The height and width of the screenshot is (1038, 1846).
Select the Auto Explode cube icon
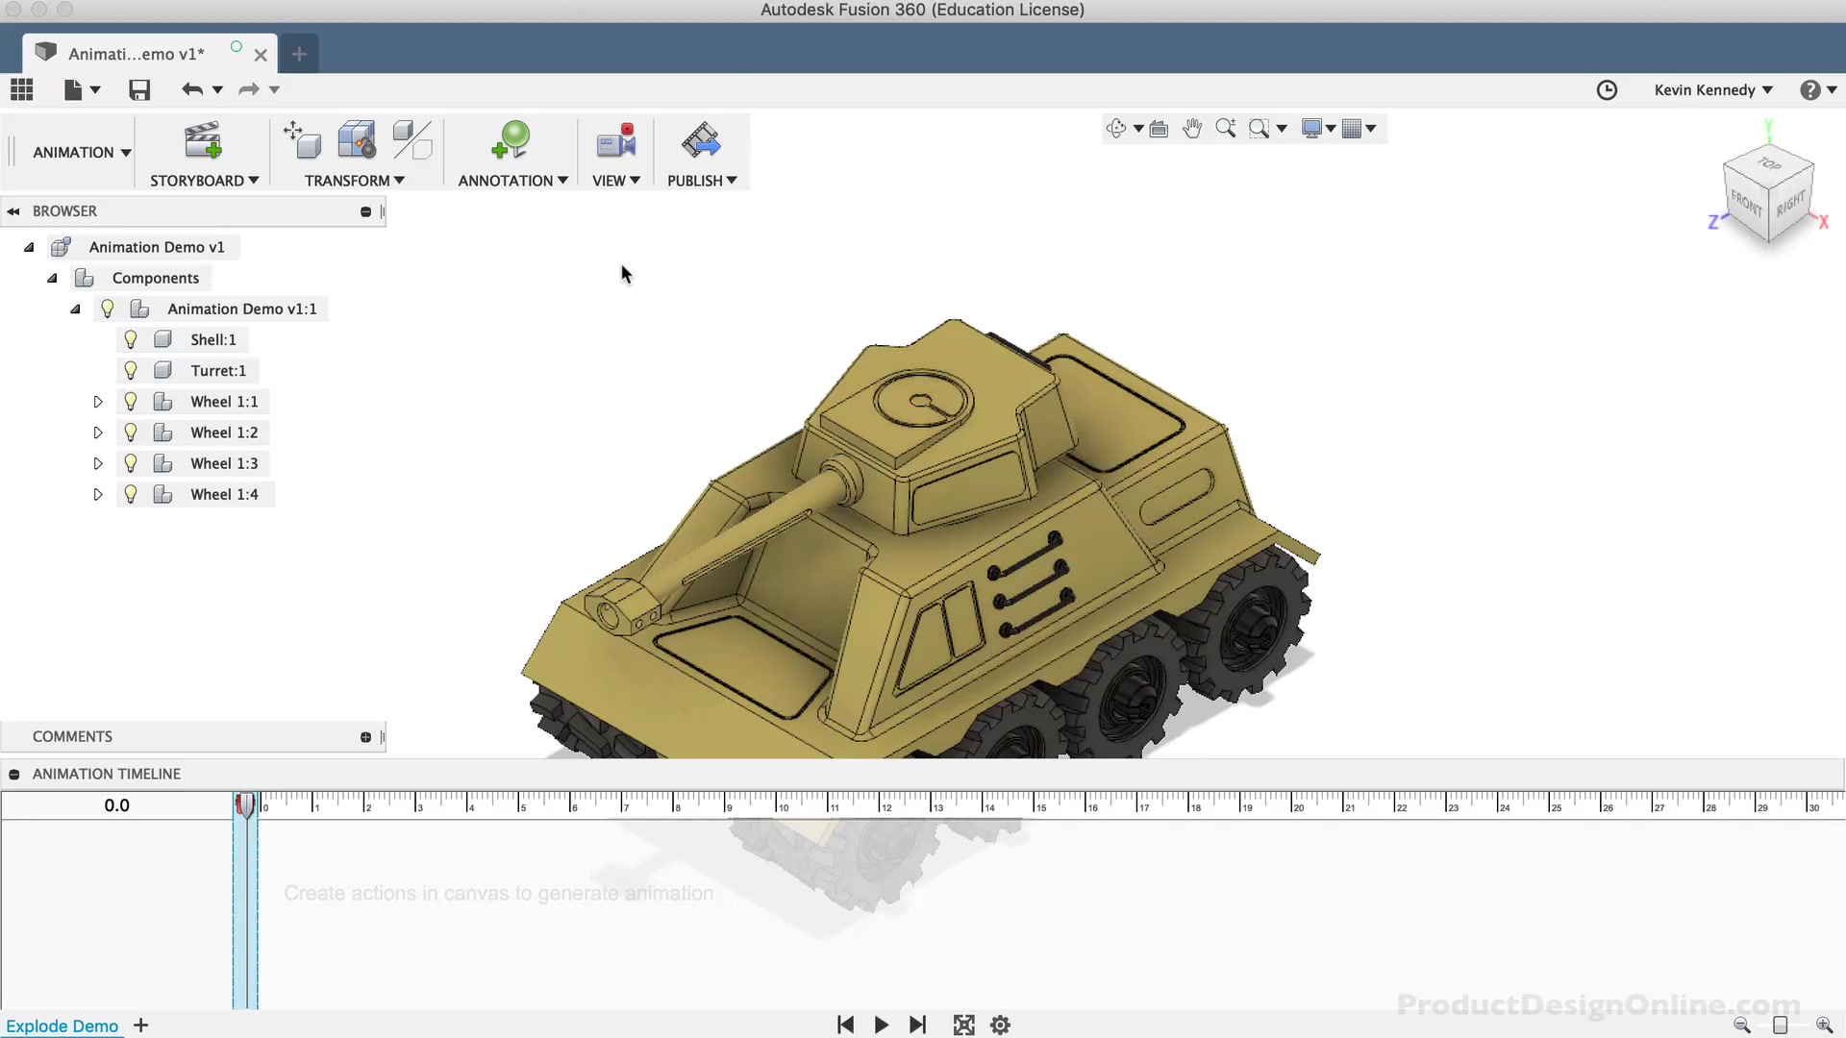[x=357, y=140]
